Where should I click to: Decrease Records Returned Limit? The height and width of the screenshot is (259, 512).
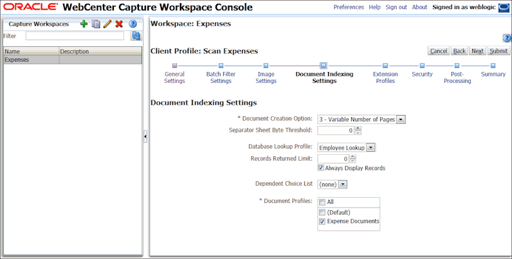[x=352, y=161]
